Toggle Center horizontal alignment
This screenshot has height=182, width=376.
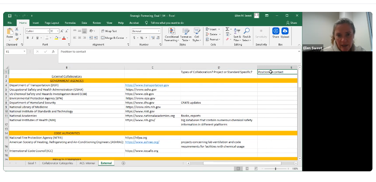pos(80,38)
